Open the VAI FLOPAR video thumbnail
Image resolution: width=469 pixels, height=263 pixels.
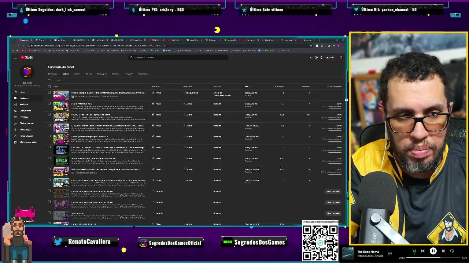61,106
